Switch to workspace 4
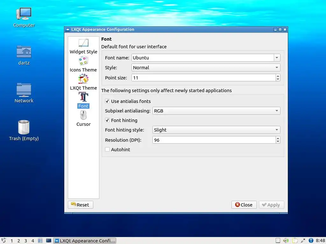 (x=33, y=241)
